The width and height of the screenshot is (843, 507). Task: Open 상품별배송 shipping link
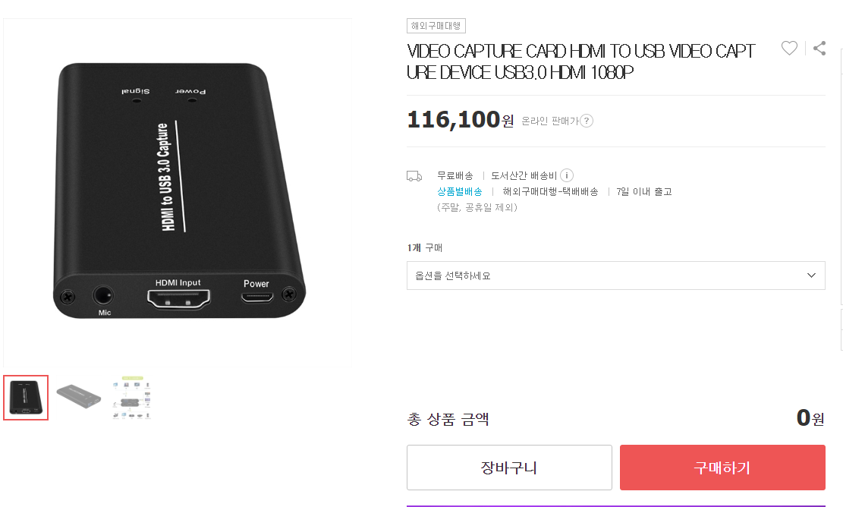coord(460,191)
